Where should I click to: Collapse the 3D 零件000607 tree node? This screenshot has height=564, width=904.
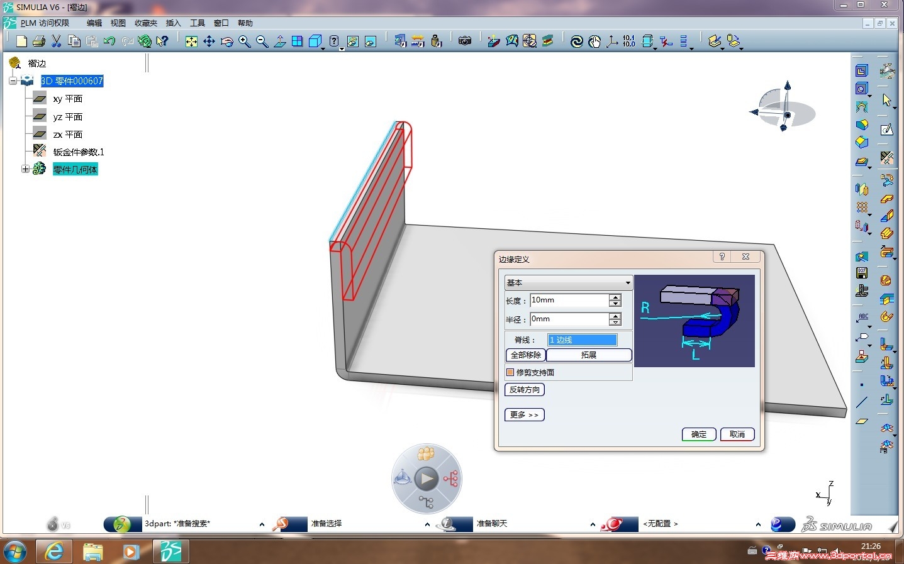[x=13, y=81]
